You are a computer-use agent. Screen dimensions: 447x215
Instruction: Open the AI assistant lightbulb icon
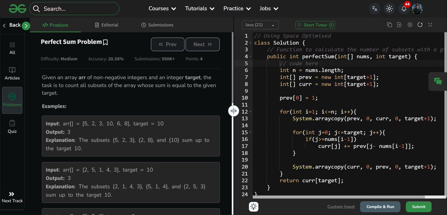pos(253,206)
